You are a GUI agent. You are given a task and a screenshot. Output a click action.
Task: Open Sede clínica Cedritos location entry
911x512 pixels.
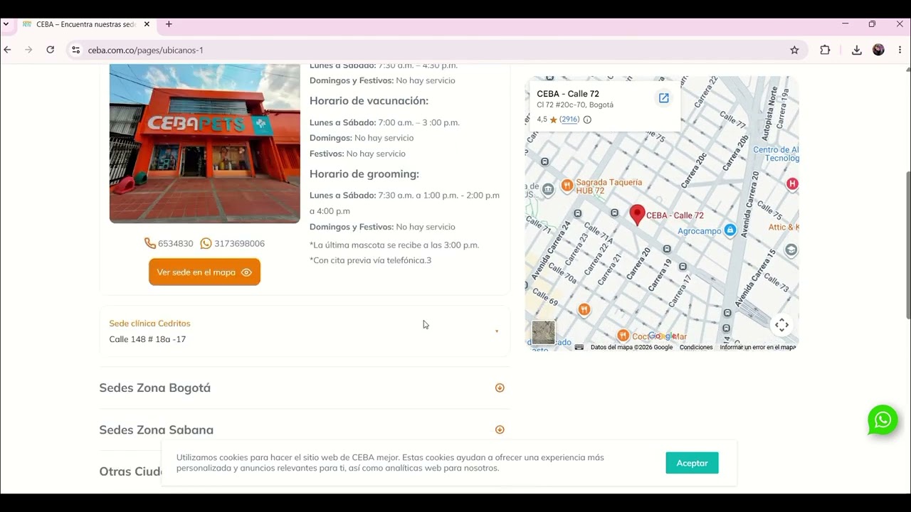(x=305, y=331)
